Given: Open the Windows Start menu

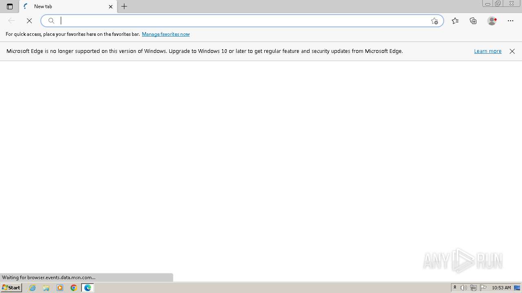Looking at the screenshot, I should pyautogui.click(x=11, y=288).
